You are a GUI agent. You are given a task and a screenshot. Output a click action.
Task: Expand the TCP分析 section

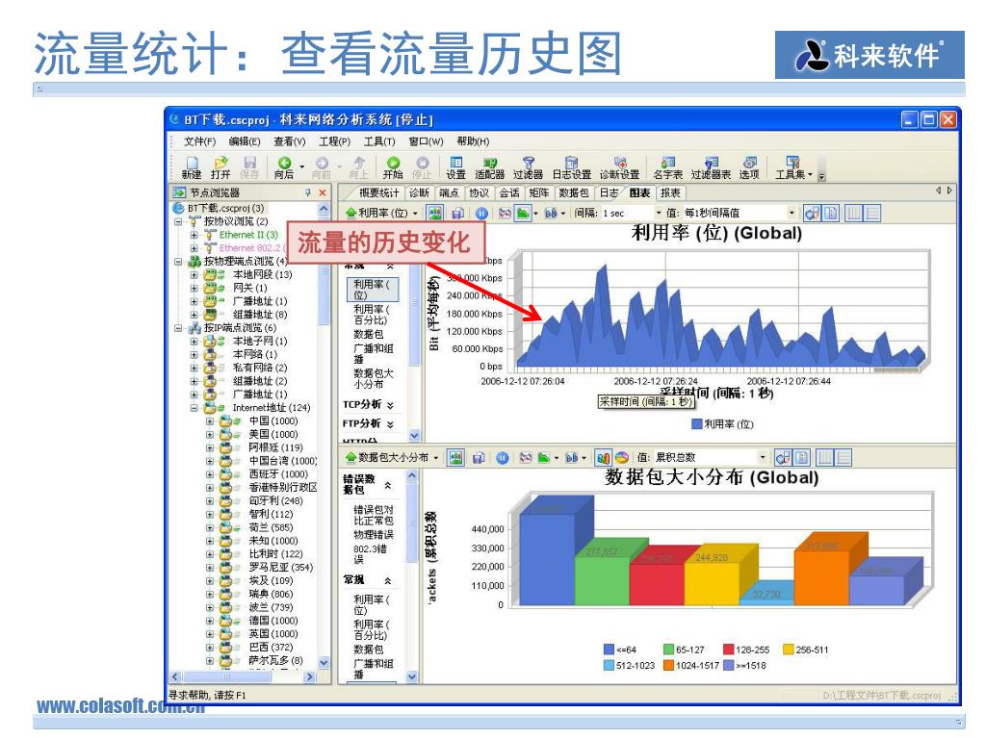(x=391, y=405)
